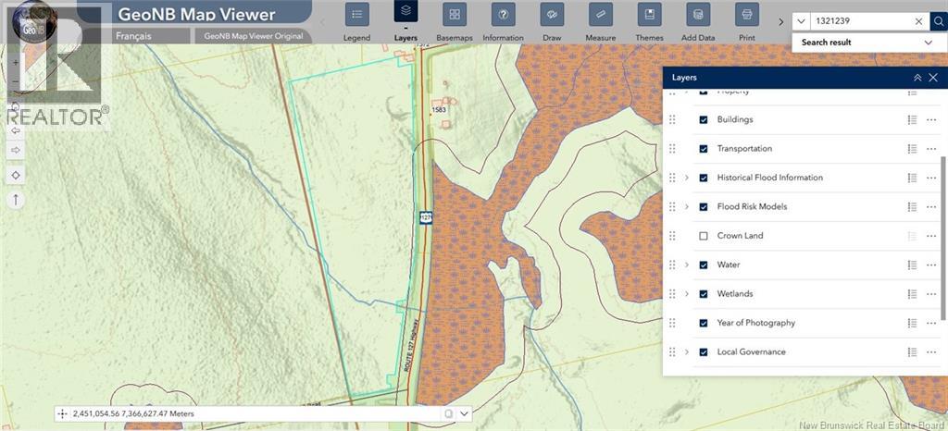Screen dimensions: 948x431
Task: Open the Search result dropdown
Action: pyautogui.click(x=928, y=43)
